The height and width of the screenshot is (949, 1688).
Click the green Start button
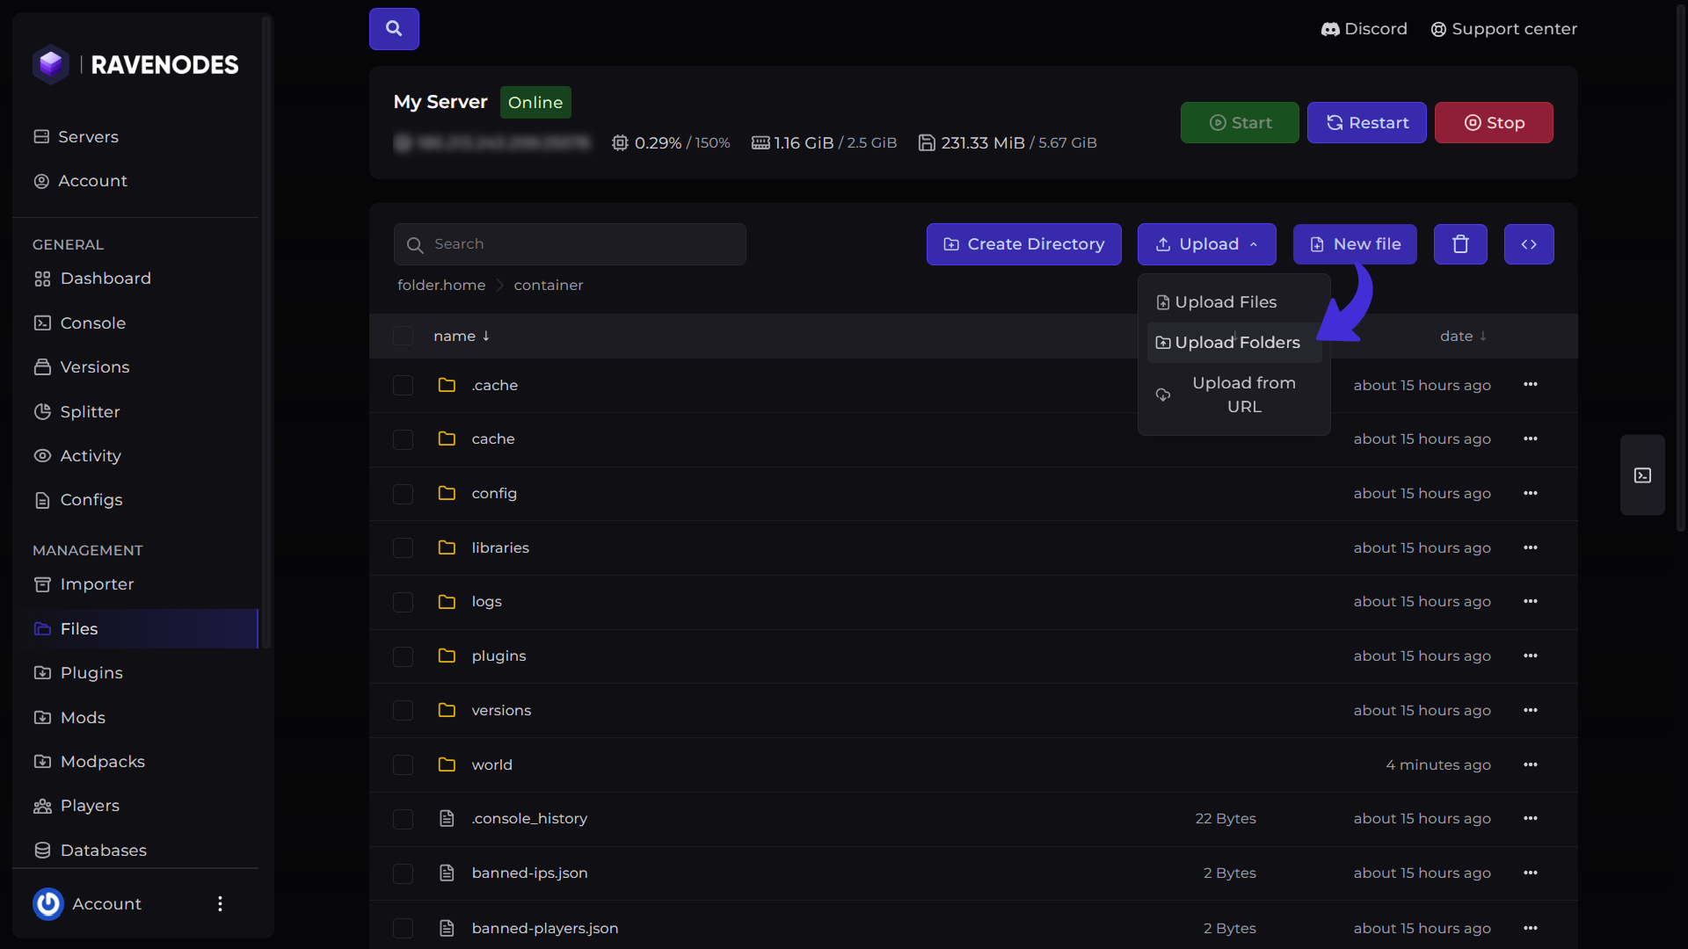(1240, 123)
